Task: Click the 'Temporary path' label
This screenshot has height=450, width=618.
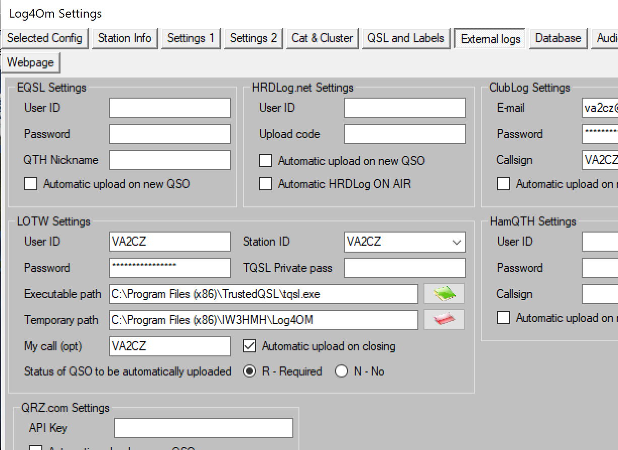Action: [61, 320]
